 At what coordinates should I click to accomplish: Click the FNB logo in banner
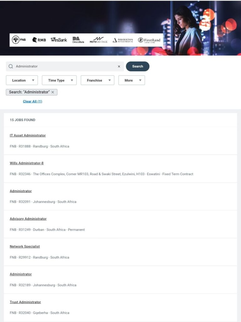tap(19, 40)
